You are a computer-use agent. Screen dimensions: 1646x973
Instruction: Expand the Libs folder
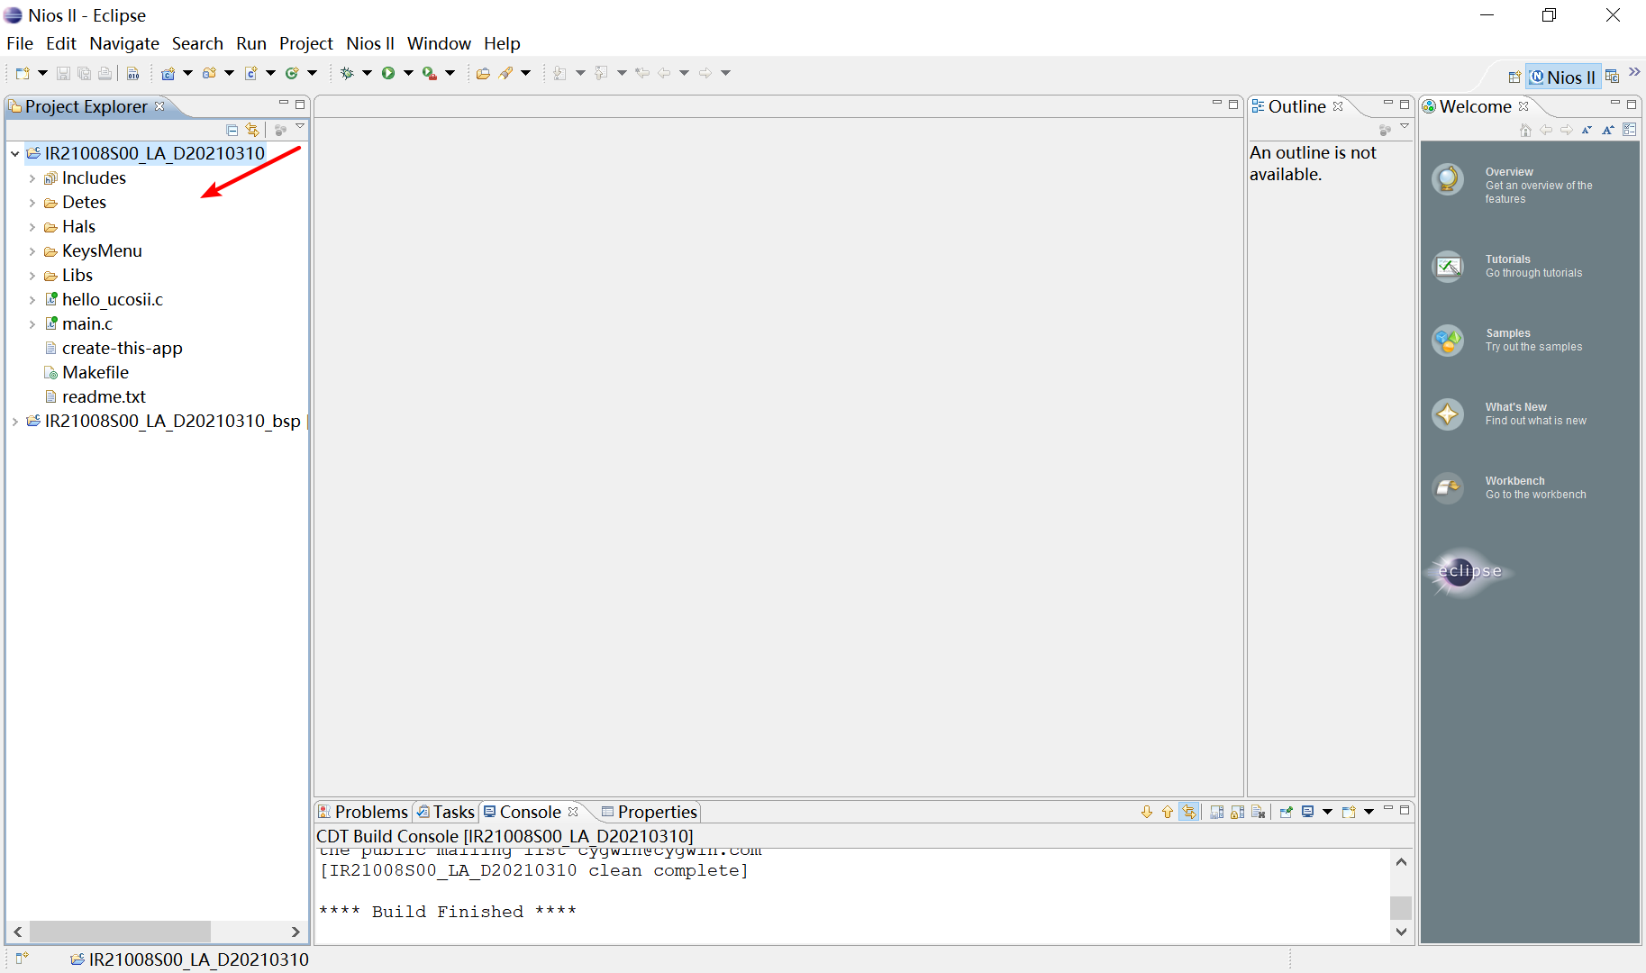[32, 276]
